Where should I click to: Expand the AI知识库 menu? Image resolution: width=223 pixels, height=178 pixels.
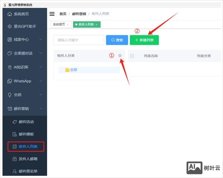point(25,67)
